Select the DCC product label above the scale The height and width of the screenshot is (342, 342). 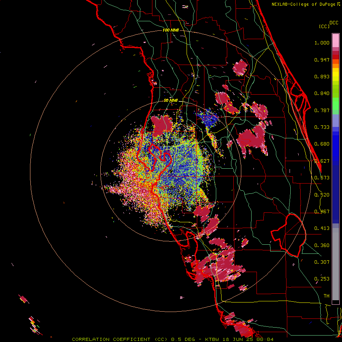(x=334, y=23)
